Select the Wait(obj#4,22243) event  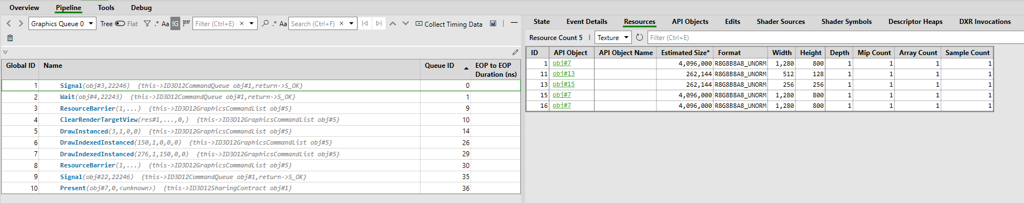click(260, 97)
